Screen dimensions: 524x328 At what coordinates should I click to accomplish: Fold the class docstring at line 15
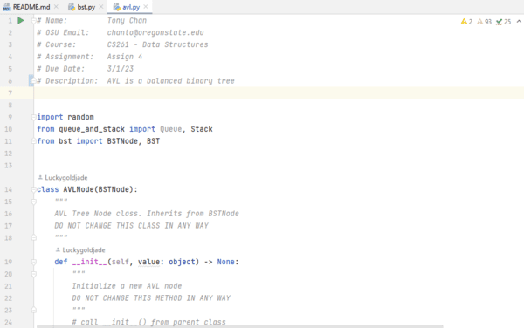tap(33, 202)
